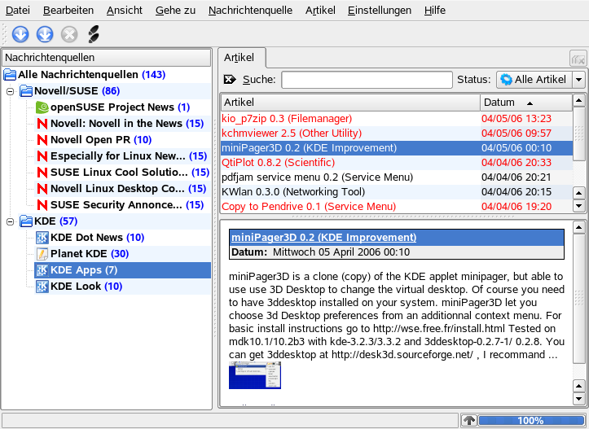Click the Novell Open PR feed icon
Image resolution: width=589 pixels, height=429 pixels.
coord(42,140)
